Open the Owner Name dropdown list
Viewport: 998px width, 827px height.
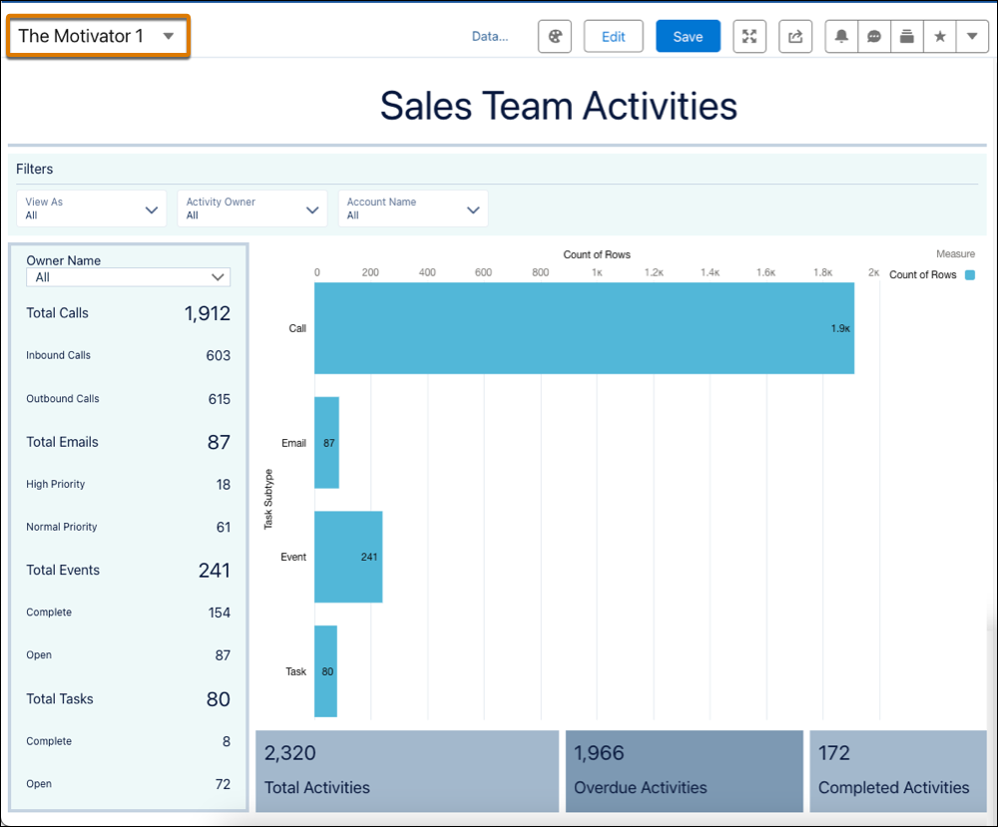(x=128, y=276)
